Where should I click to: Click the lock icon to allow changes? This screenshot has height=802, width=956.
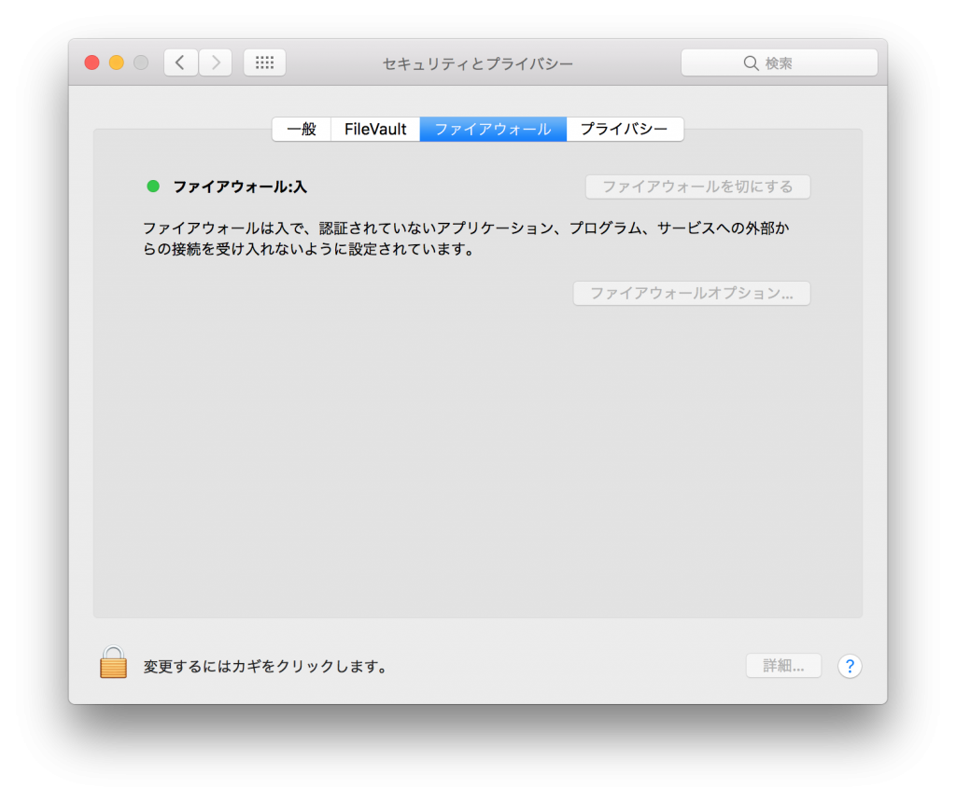click(x=113, y=662)
